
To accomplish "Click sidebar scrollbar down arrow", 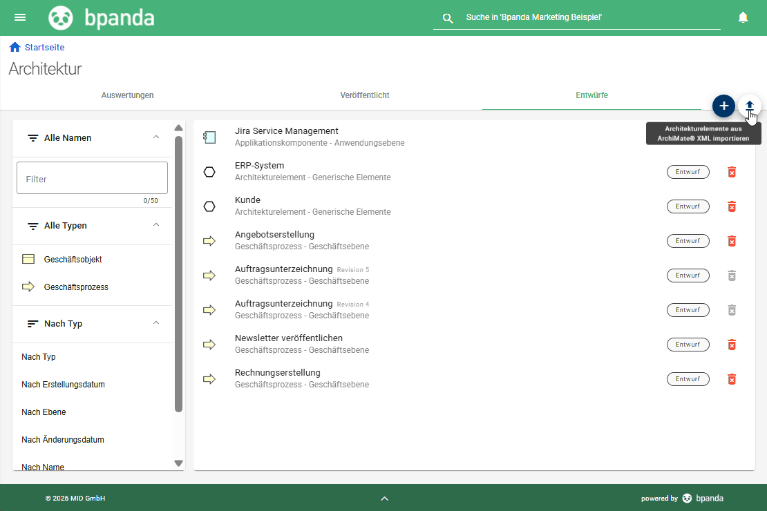I will click(178, 463).
